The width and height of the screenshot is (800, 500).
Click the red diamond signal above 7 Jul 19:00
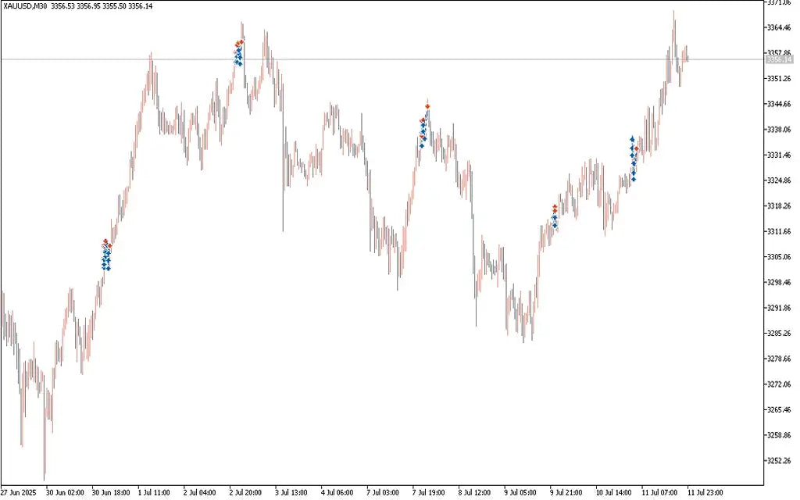point(427,106)
